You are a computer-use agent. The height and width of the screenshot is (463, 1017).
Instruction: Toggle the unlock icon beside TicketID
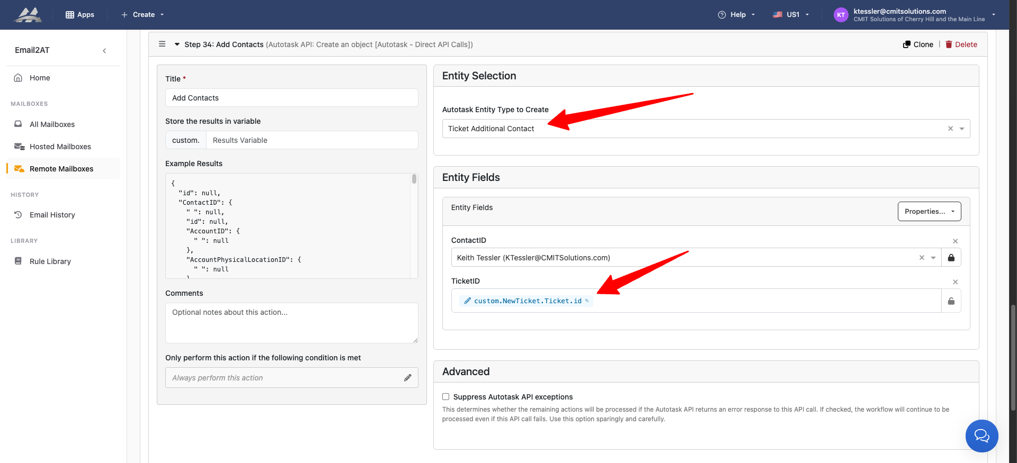951,301
